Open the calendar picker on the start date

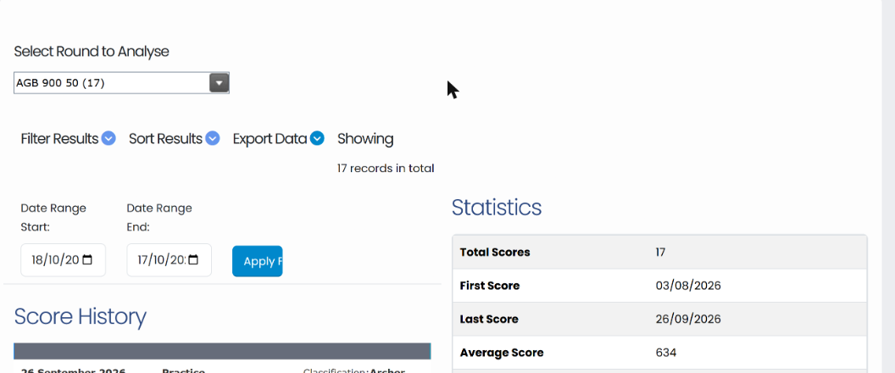pos(87,260)
